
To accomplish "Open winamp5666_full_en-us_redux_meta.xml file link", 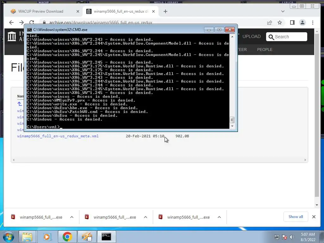I will (58, 136).
